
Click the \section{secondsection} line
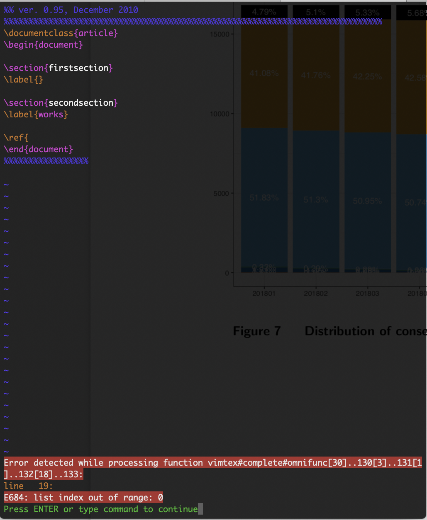point(61,103)
